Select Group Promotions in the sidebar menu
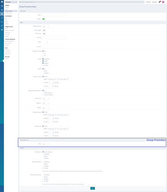 tap(11, 11)
